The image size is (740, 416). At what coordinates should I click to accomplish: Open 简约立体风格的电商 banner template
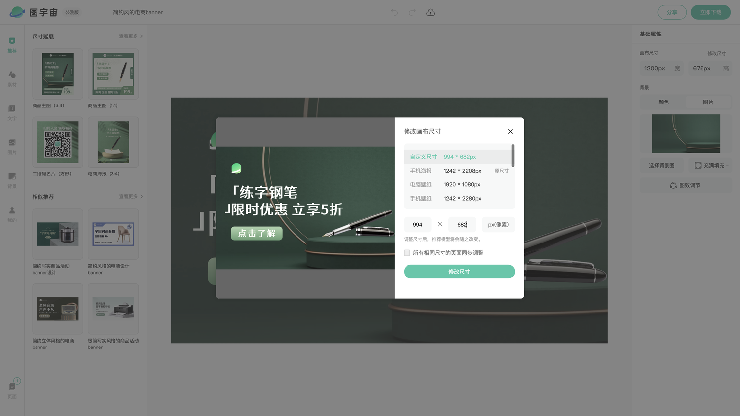point(58,309)
